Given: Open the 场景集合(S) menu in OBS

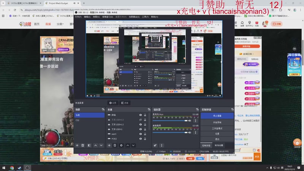Looking at the screenshot, I should 134,17.
